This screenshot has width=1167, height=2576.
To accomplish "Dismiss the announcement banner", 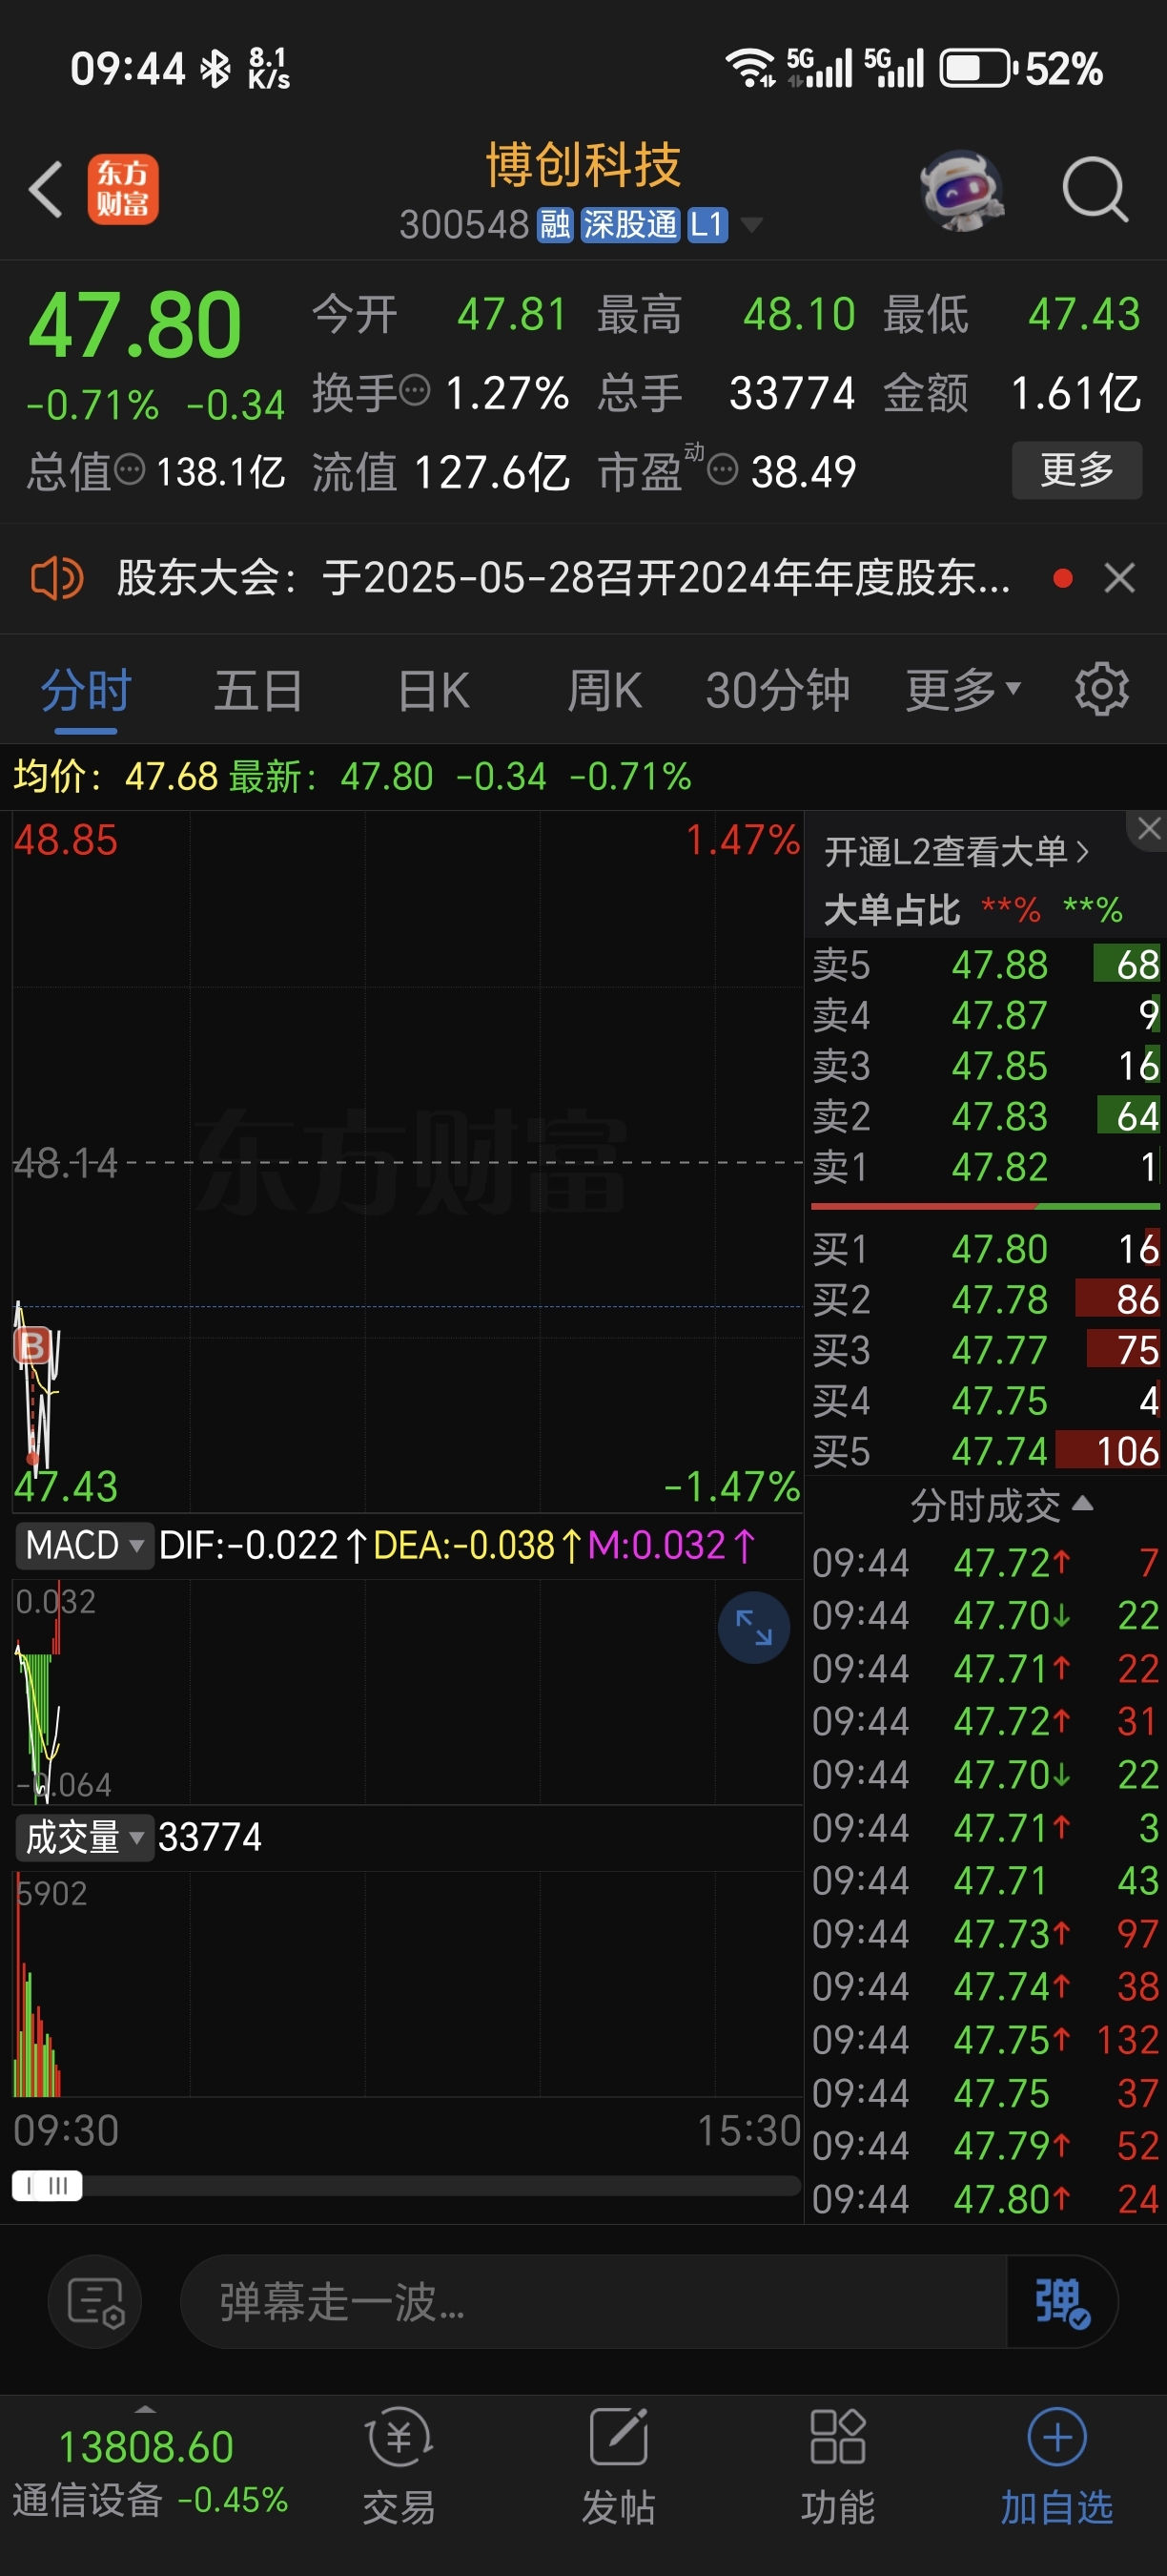I will coord(1119,578).
